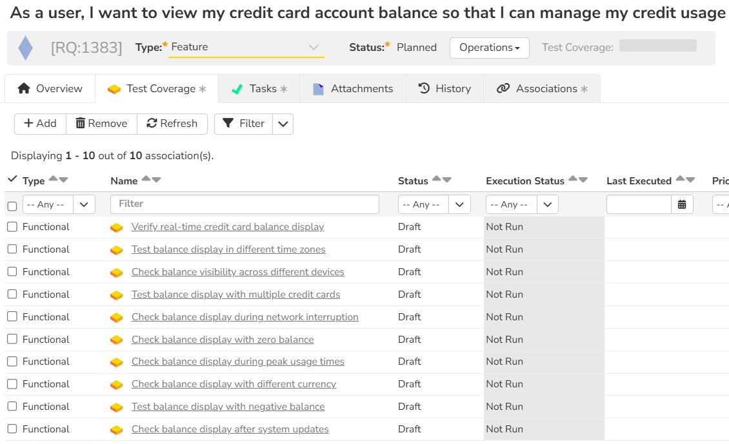The height and width of the screenshot is (444, 729).
Task: Click the Refresh button
Action: [172, 124]
